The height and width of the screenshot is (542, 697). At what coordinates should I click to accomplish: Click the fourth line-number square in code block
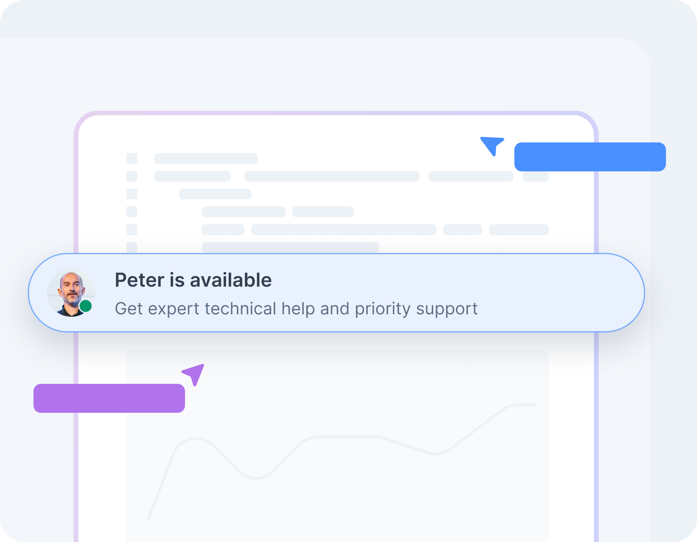tap(131, 212)
